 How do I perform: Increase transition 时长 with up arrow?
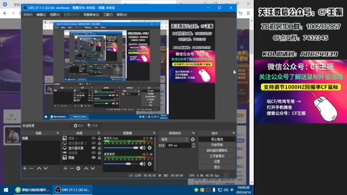[x=193, y=144]
